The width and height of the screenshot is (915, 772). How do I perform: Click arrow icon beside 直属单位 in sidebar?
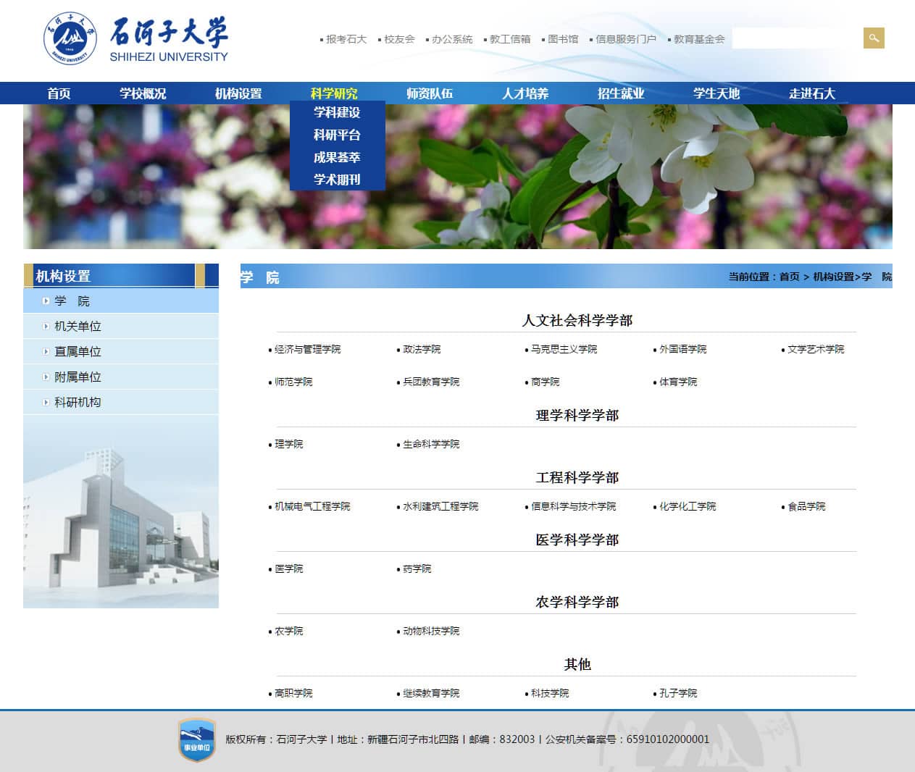46,352
